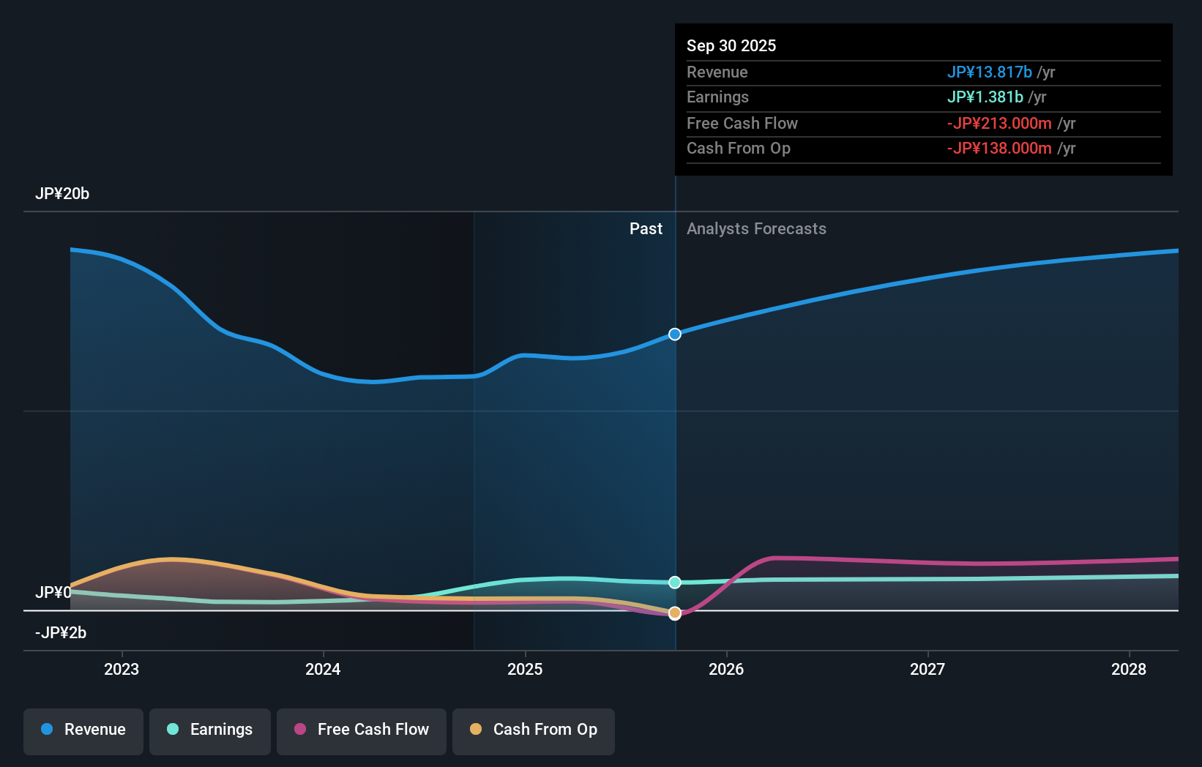Select the blue Revenue dot icon in legend

pyautogui.click(x=47, y=729)
